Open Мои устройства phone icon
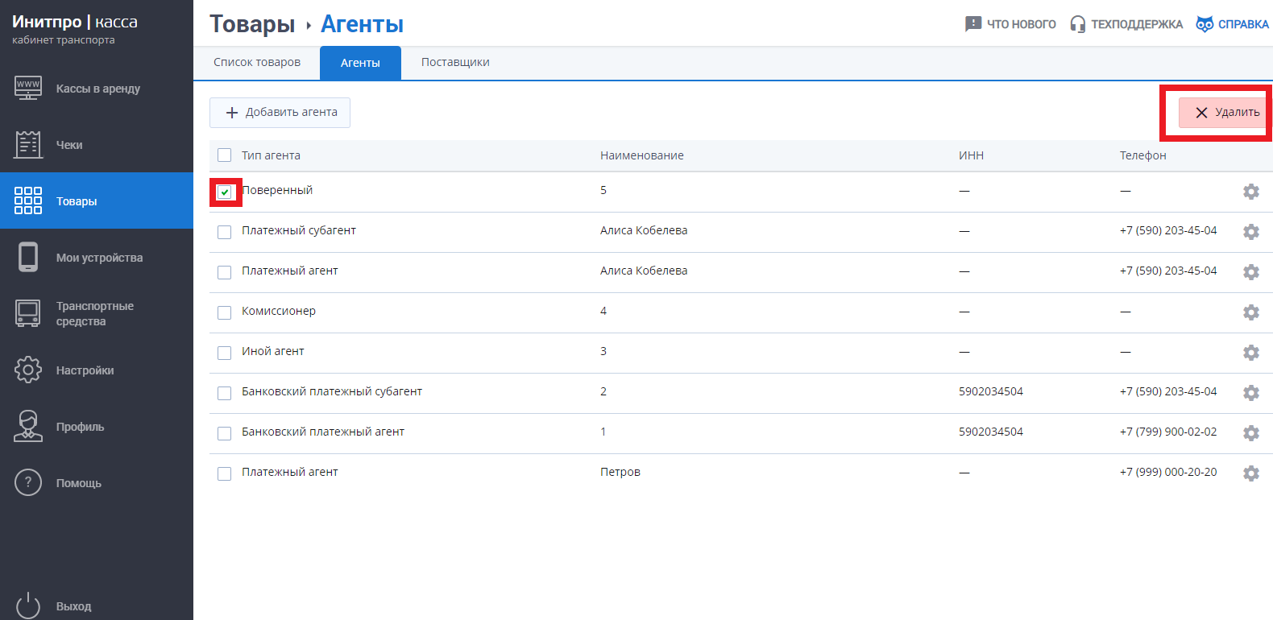The height and width of the screenshot is (620, 1273). tap(28, 257)
